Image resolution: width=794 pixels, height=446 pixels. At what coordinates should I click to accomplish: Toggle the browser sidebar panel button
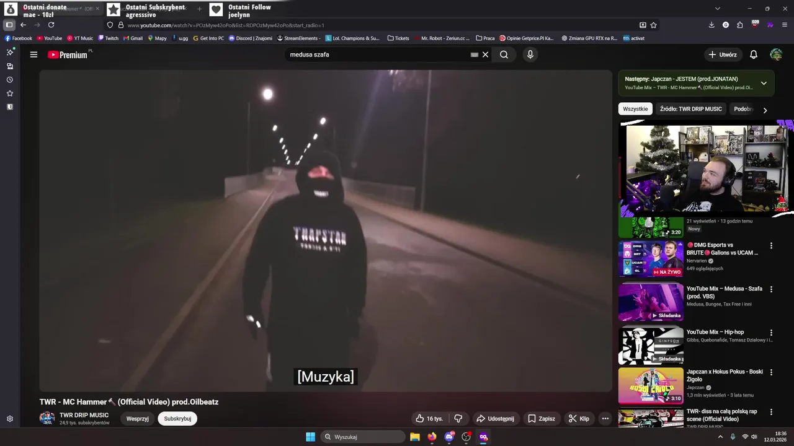9,25
